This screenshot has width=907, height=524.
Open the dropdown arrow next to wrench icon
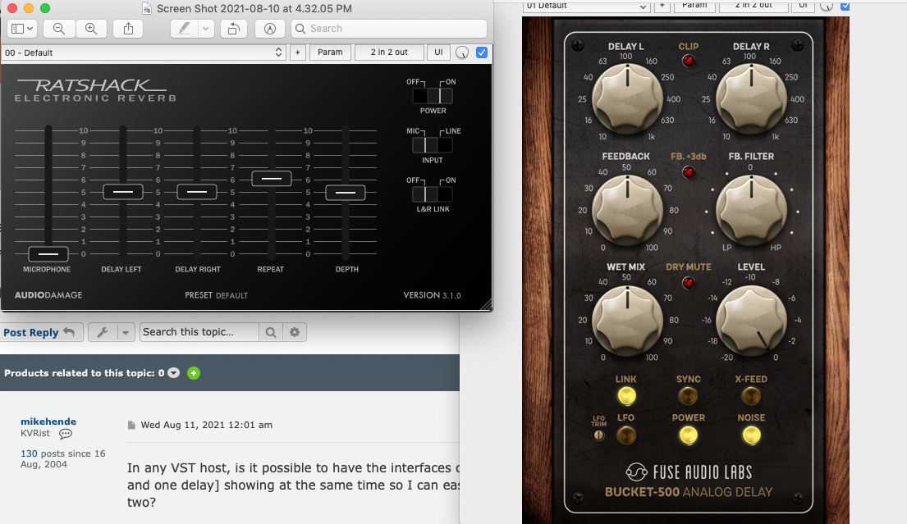(126, 332)
